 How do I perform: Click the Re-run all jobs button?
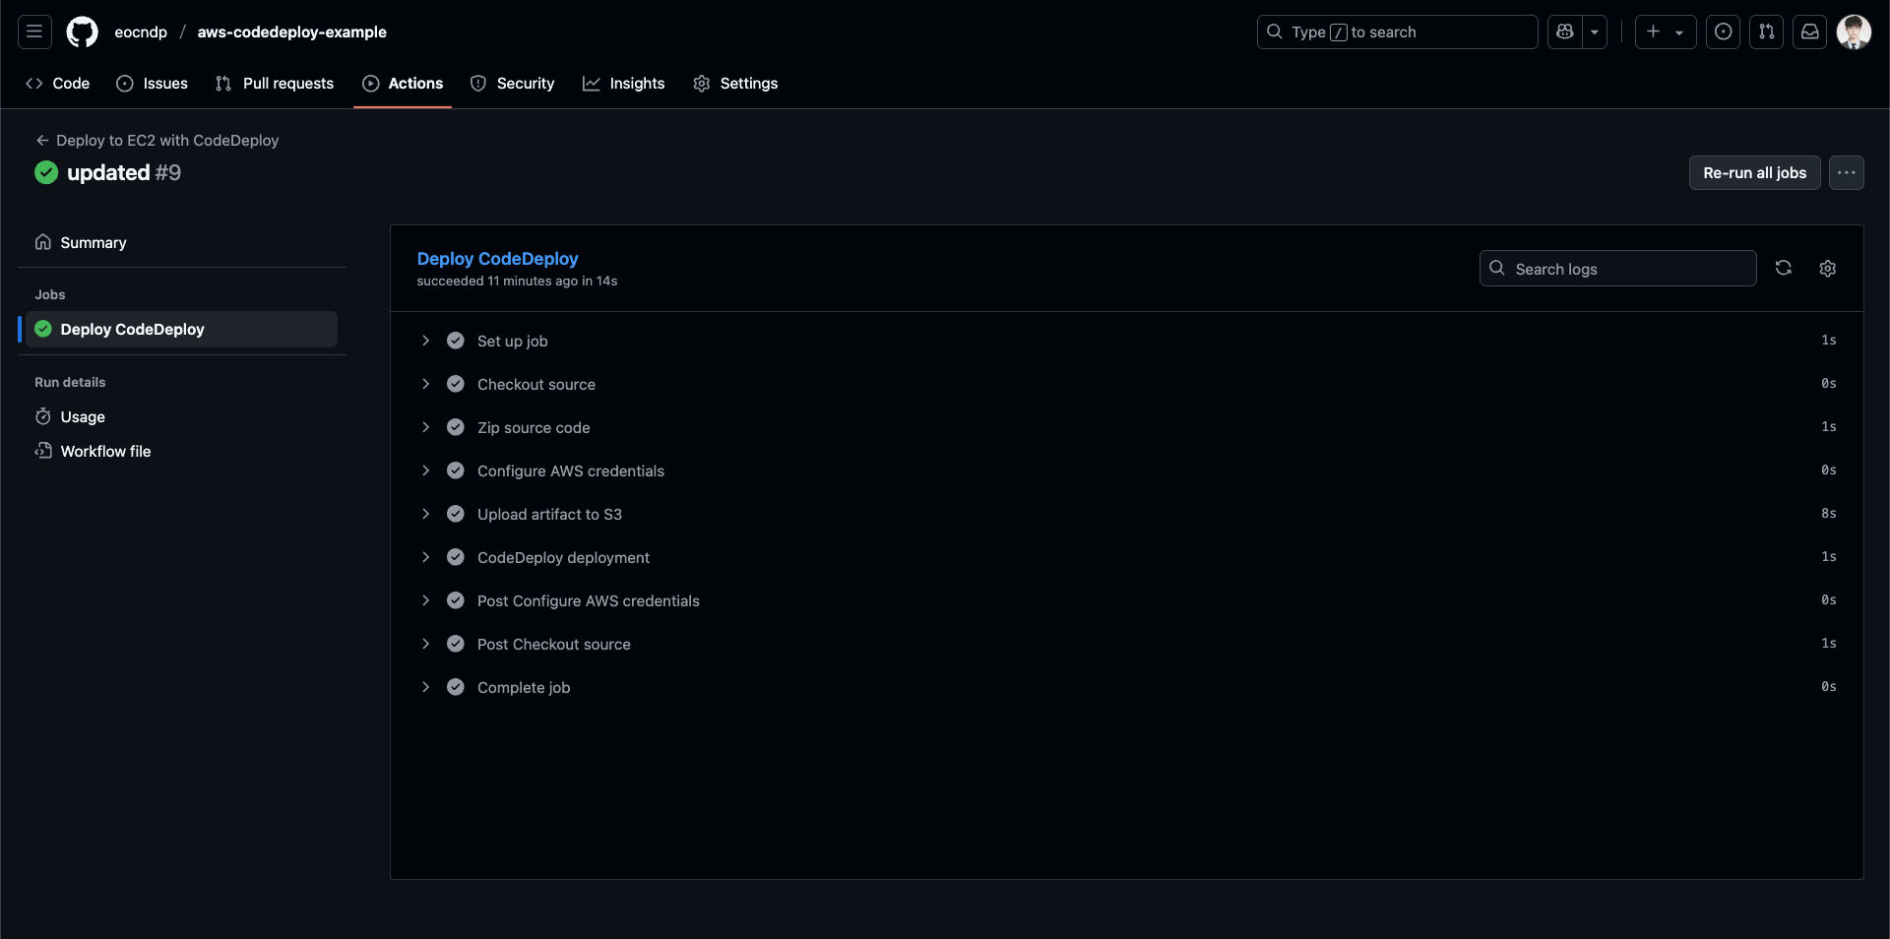[x=1755, y=172]
